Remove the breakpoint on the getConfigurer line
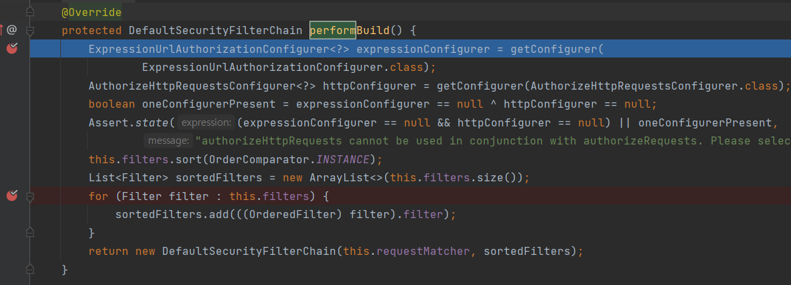Viewport: 791px width, 285px height. (x=12, y=48)
